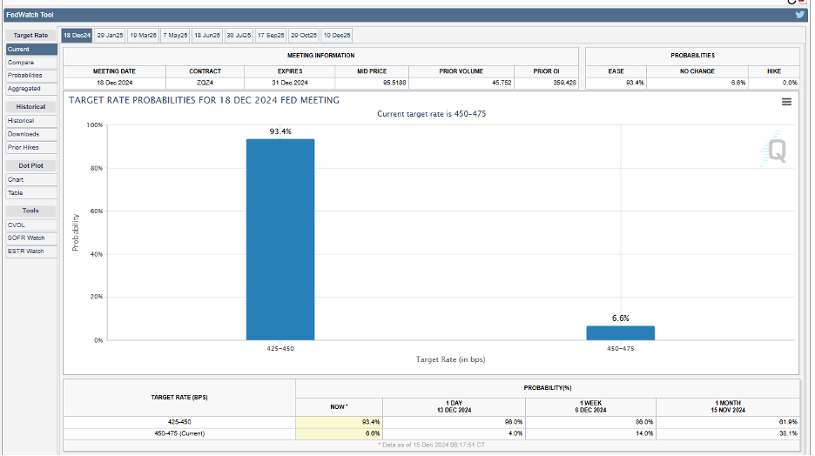Open the Aggregated sidebar item
815x456 pixels.
pyautogui.click(x=31, y=89)
